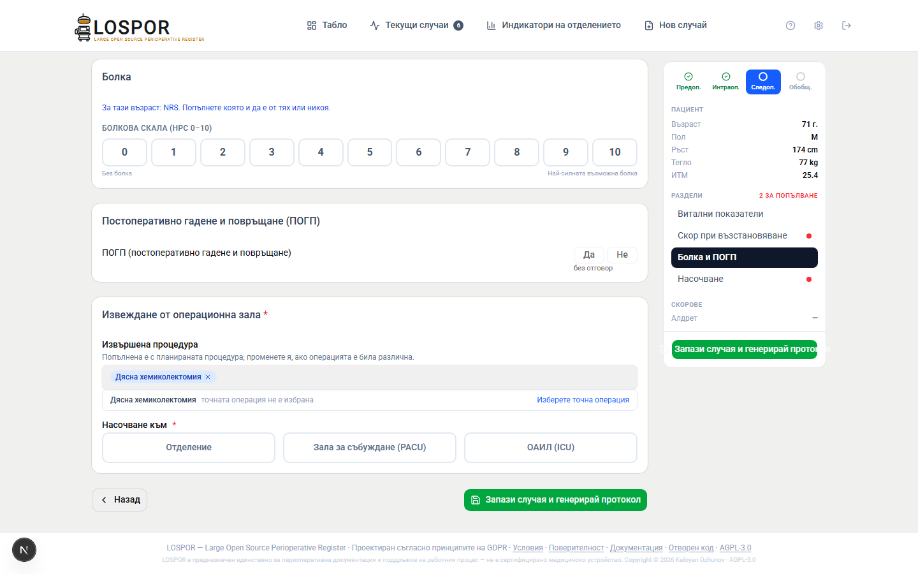Go to Индикатори на отделението
Screen dimensions: 918x574
tap(553, 26)
